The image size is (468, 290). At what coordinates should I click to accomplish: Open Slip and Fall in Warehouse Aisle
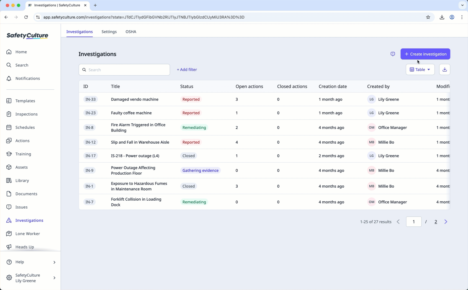[x=140, y=142]
